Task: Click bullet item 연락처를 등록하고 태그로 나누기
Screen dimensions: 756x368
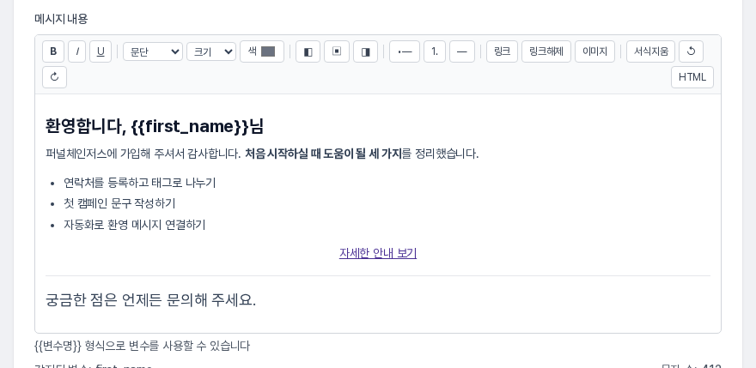Action: point(140,183)
